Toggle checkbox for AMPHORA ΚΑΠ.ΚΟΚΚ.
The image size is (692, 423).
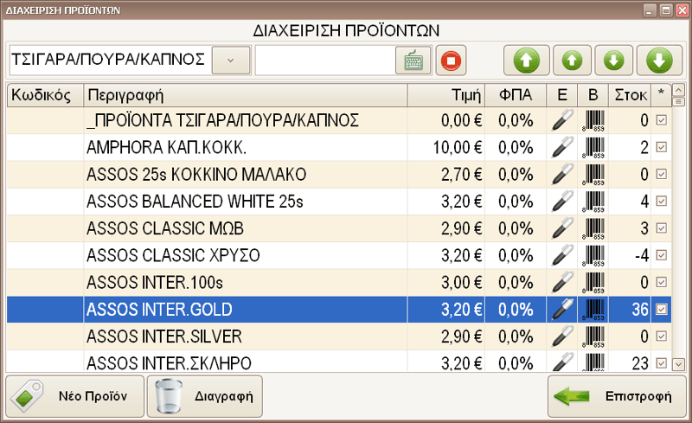[x=661, y=147]
